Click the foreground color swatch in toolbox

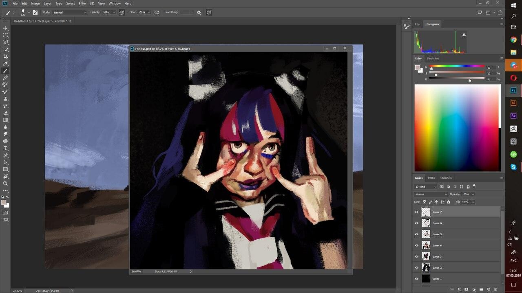pos(4,202)
